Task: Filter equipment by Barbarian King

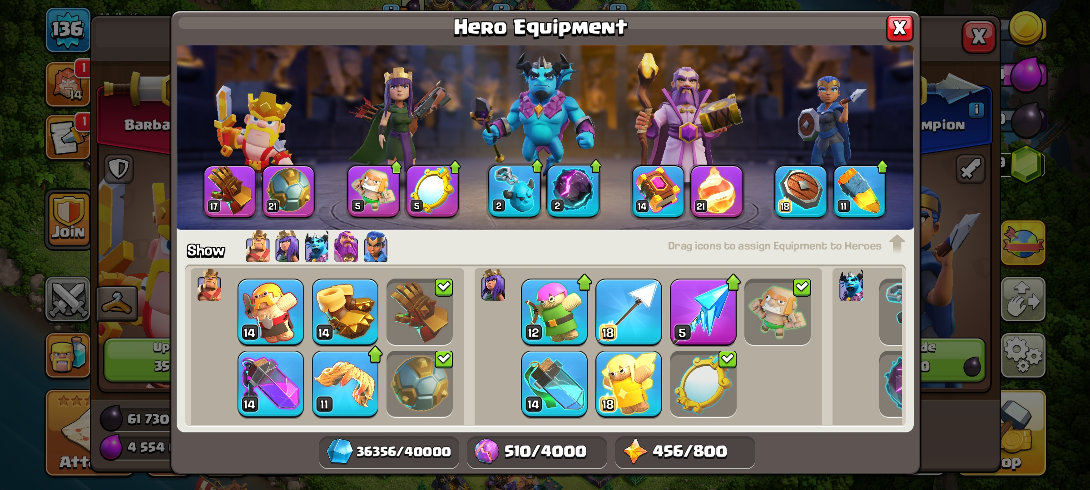Action: point(258,246)
